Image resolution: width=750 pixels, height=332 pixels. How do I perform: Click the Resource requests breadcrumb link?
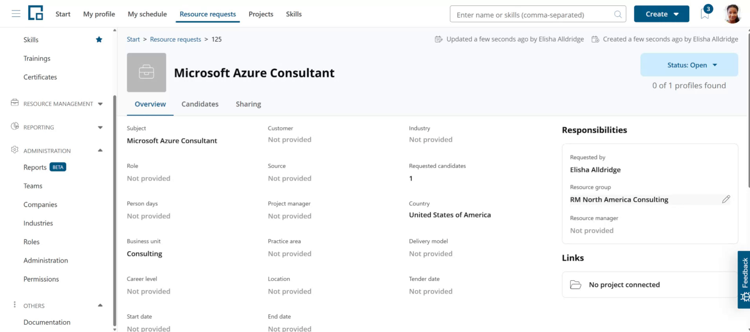tap(175, 39)
